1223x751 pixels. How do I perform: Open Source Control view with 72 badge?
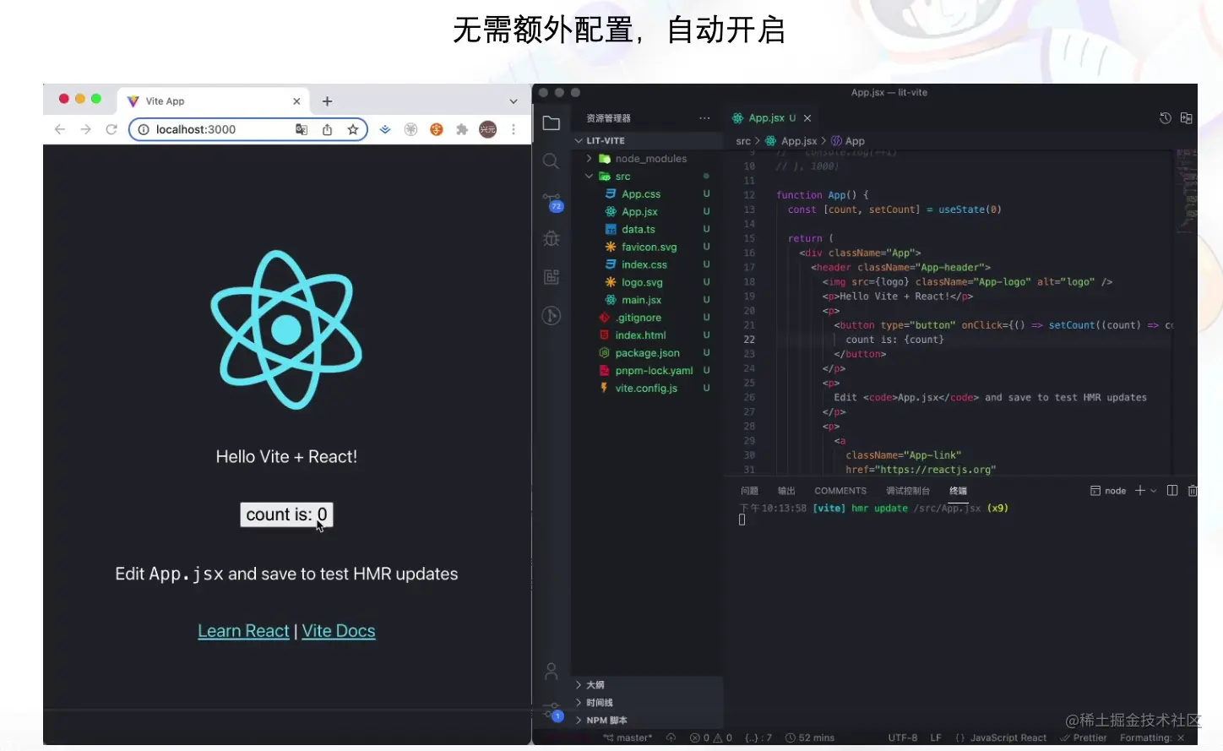[x=552, y=202]
